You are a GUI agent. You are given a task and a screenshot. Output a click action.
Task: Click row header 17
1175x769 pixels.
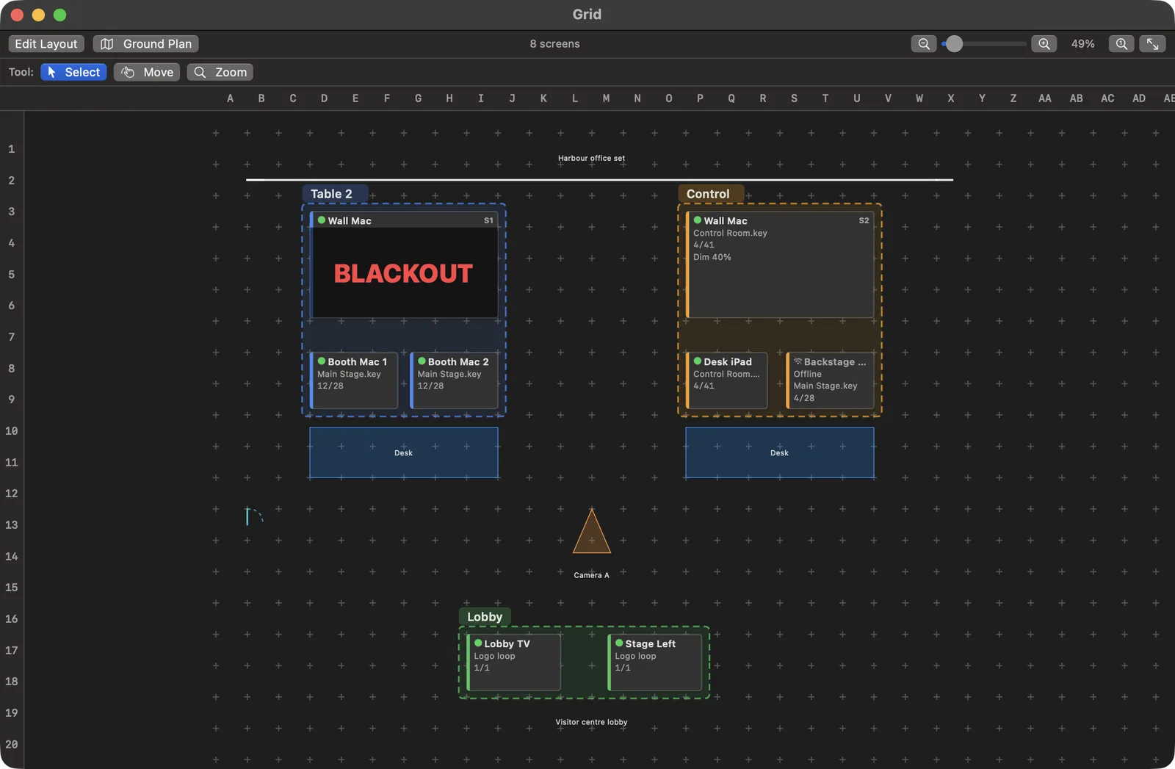[11, 651]
